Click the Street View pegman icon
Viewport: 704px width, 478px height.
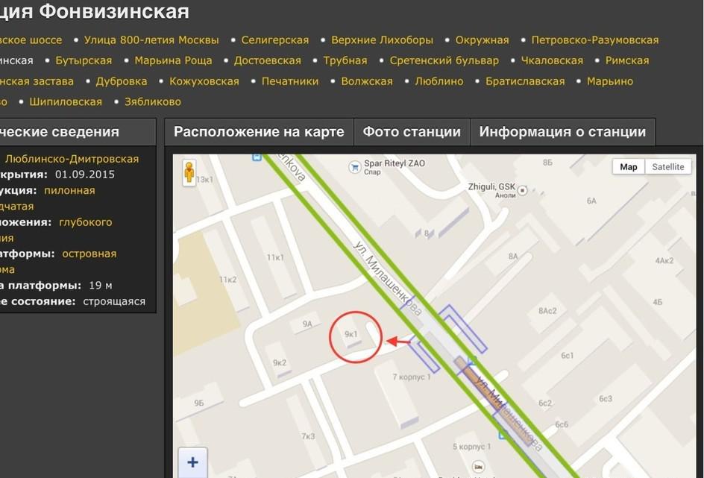pyautogui.click(x=189, y=173)
